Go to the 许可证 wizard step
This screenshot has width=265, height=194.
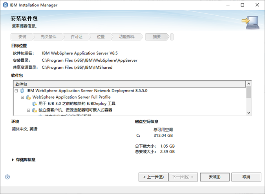click(77, 37)
